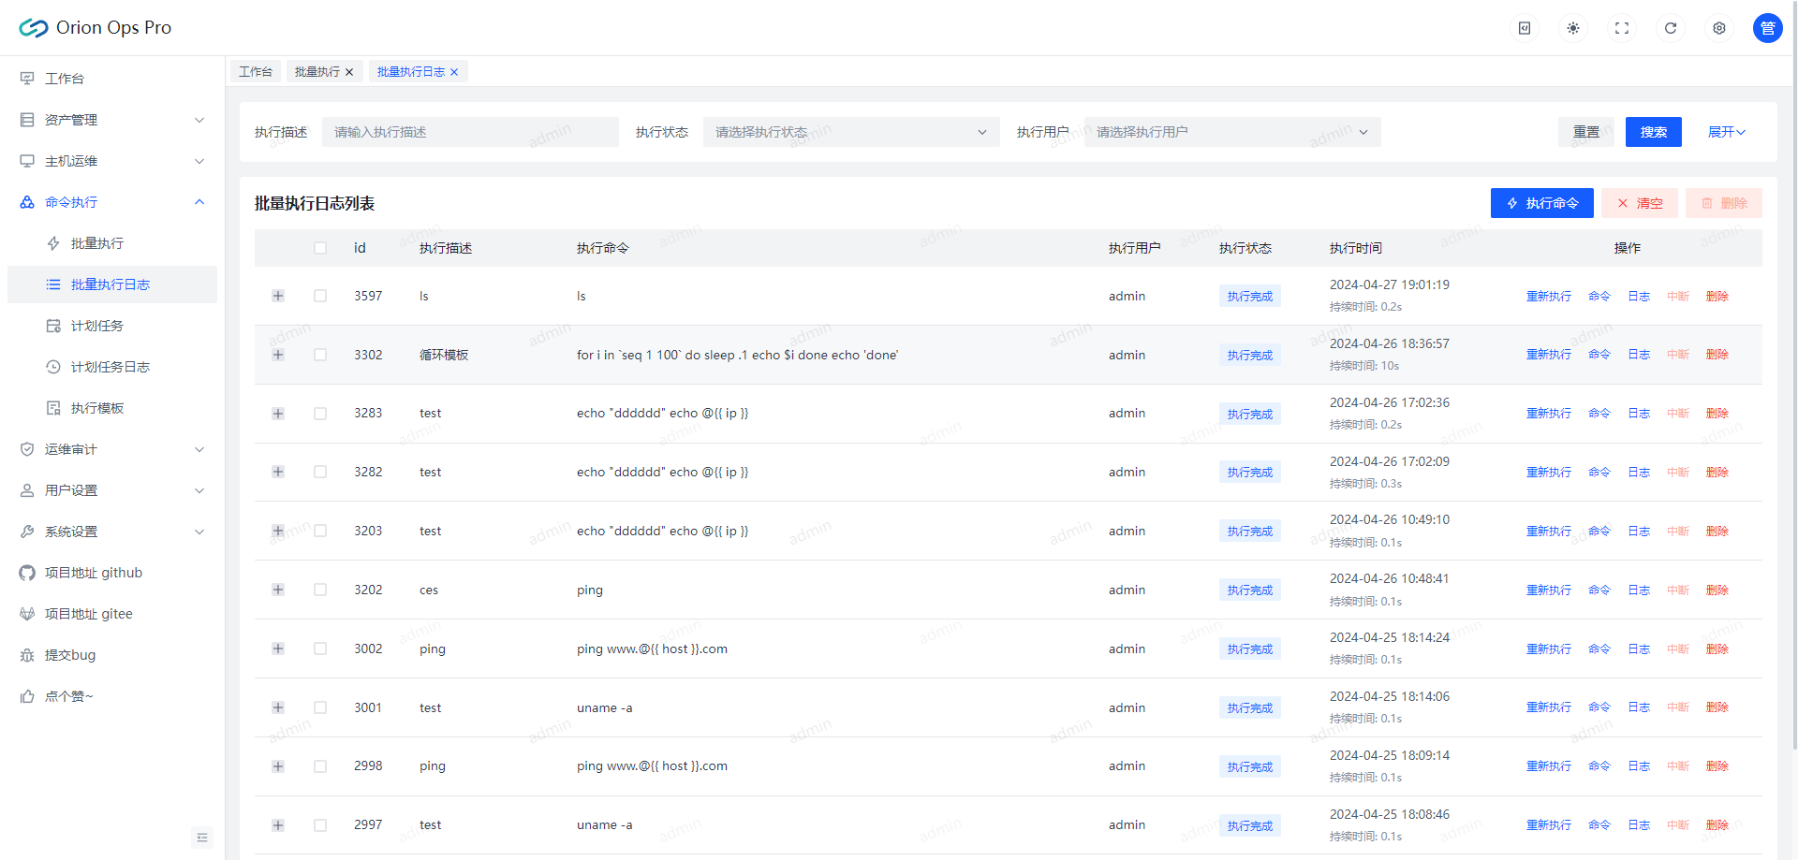Click the 批量执行 lightning icon in the sidebar
The width and height of the screenshot is (1798, 860).
(x=53, y=243)
